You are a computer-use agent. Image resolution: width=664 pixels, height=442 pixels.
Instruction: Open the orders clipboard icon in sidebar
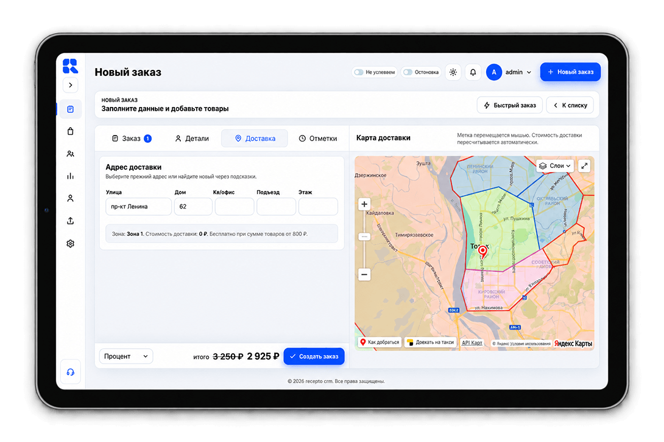[70, 109]
